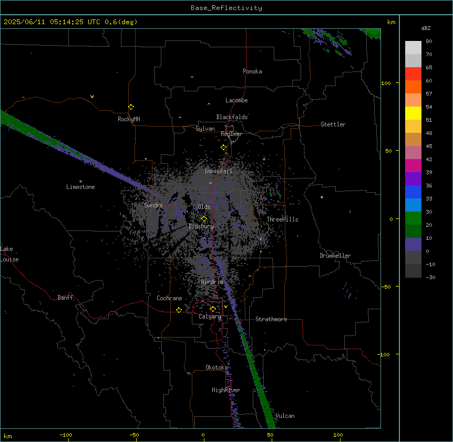Click the Sundre town label

(153, 205)
